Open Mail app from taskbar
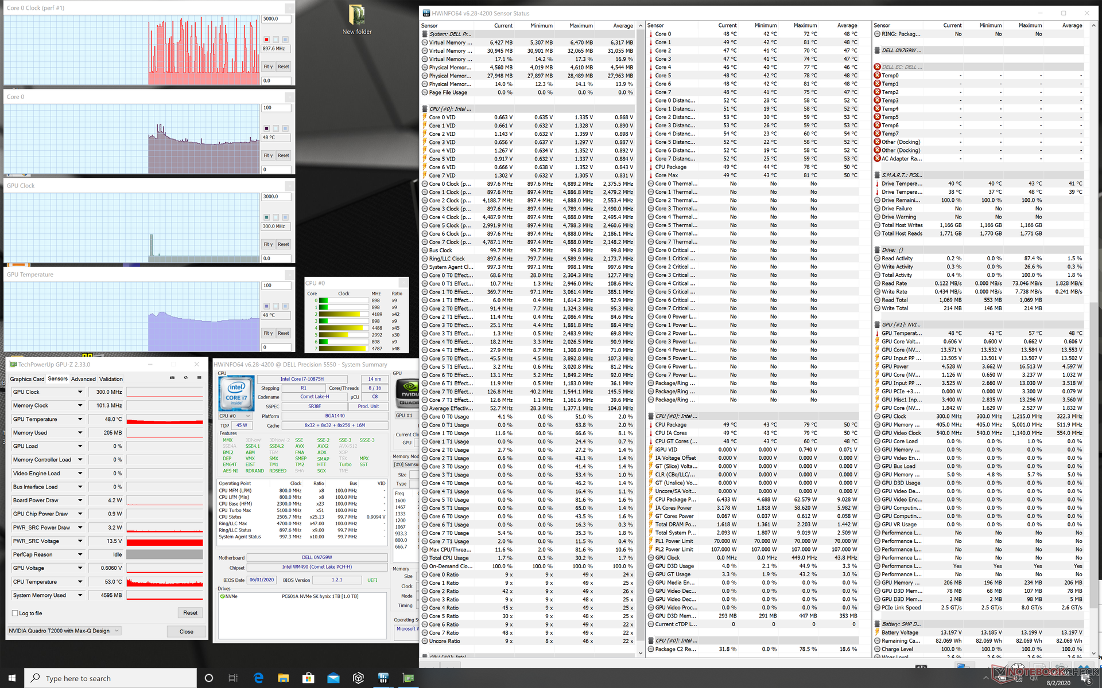 [x=333, y=678]
